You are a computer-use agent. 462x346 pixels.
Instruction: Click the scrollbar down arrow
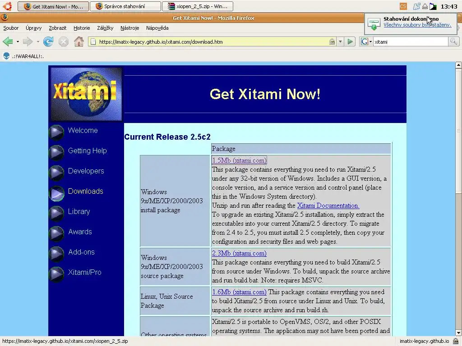pos(458,333)
